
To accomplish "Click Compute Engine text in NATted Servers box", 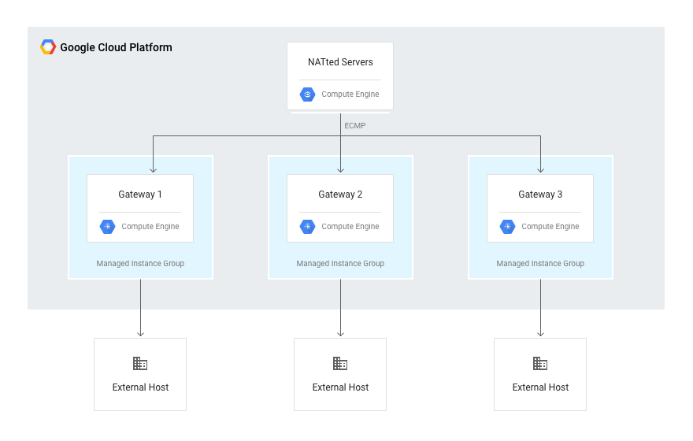I will point(350,94).
